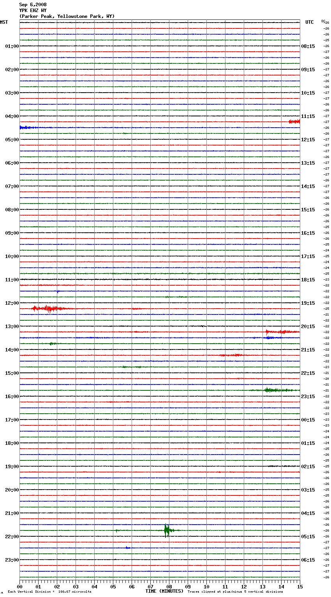Click the 09:15 UTC time label
Viewport: 331px width, 597px height.
308,70
